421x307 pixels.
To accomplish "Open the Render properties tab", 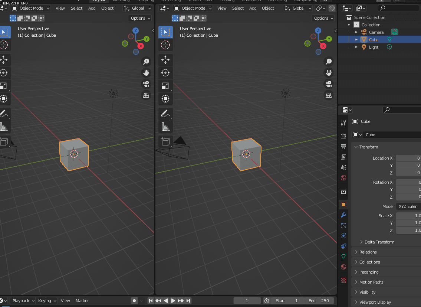I will coord(343,136).
